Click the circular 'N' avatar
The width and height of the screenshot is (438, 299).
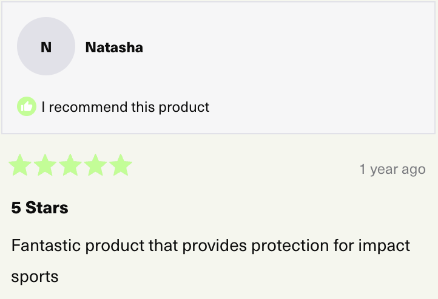pyautogui.click(x=46, y=47)
